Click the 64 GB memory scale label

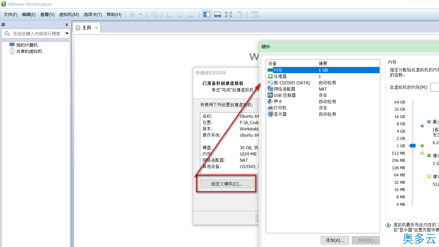(x=400, y=102)
